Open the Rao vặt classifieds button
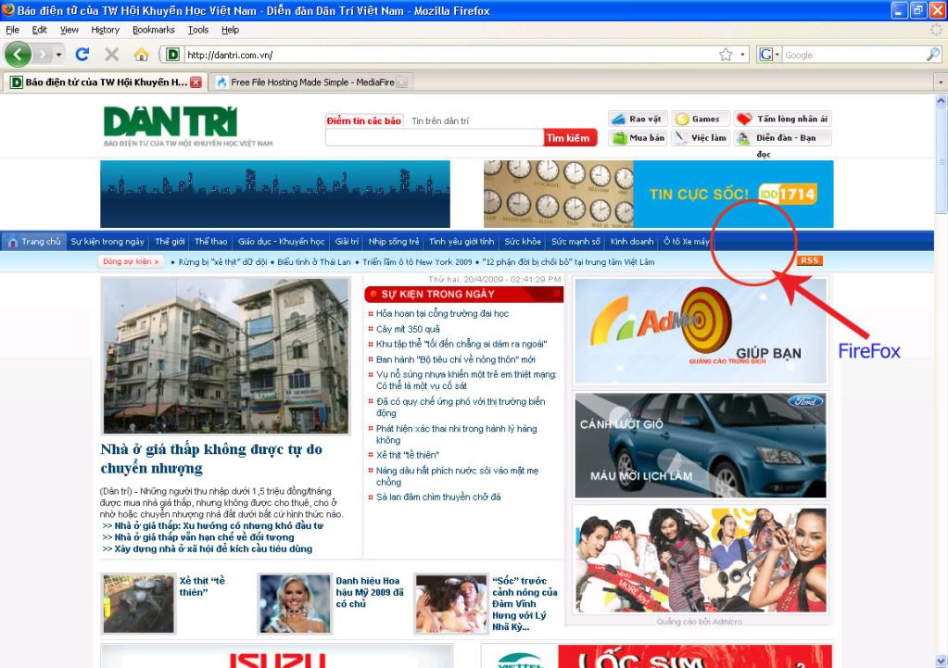Viewport: 948px width, 668px height. click(x=638, y=120)
